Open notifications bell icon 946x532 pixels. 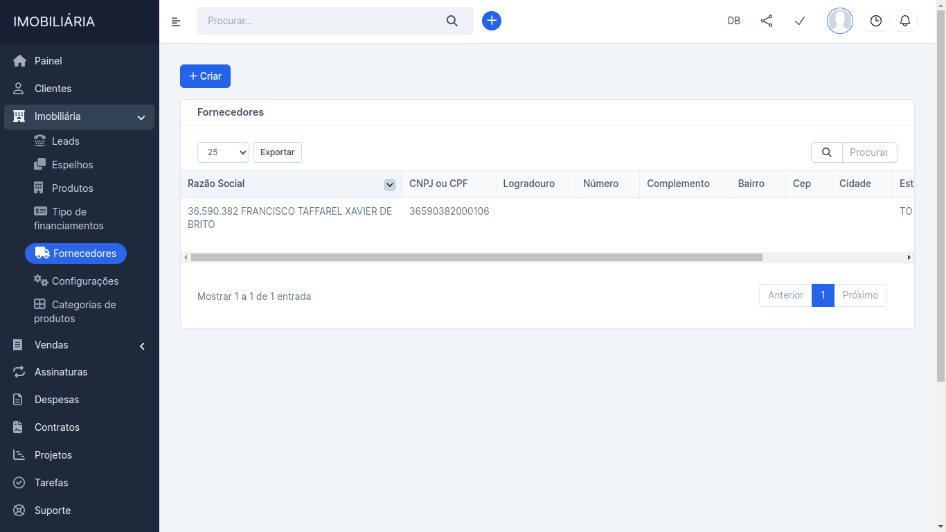905,21
